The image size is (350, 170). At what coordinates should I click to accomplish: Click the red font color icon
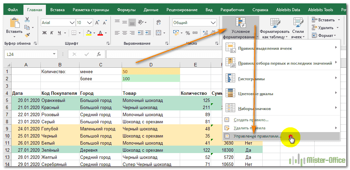(x=100, y=33)
